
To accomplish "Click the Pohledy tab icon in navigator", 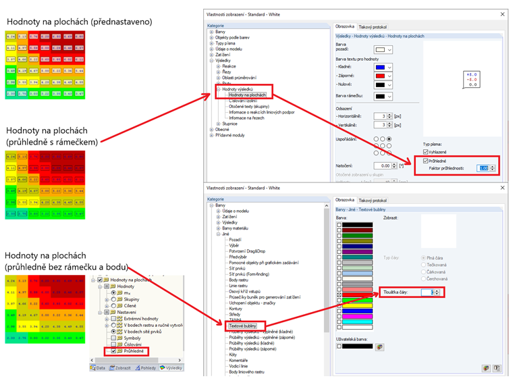I will pyautogui.click(x=138, y=367).
